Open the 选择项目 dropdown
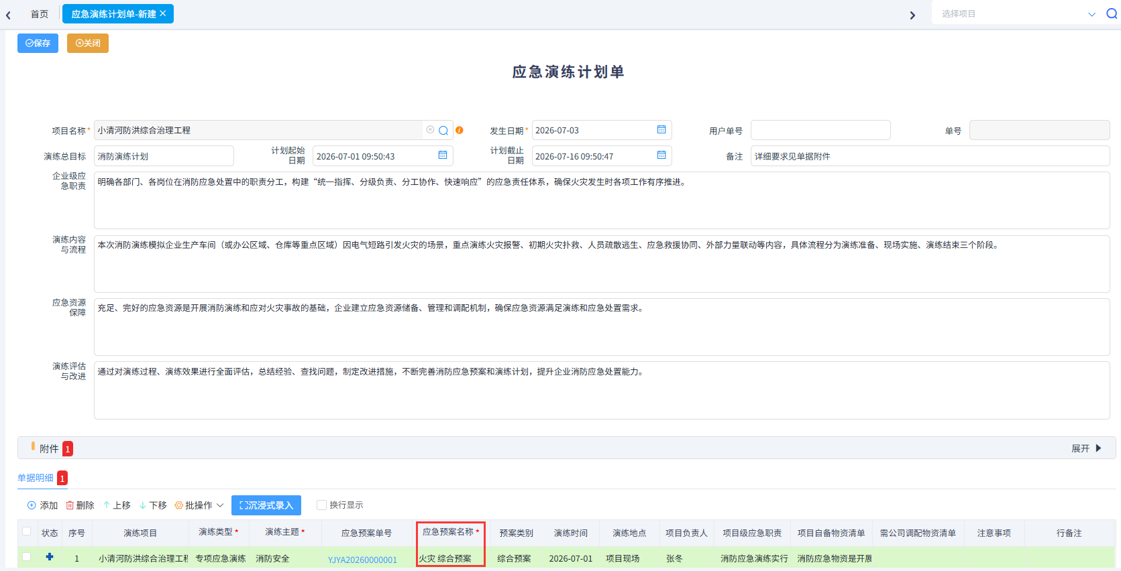Viewport: 1121px width, 571px height. pos(1017,13)
